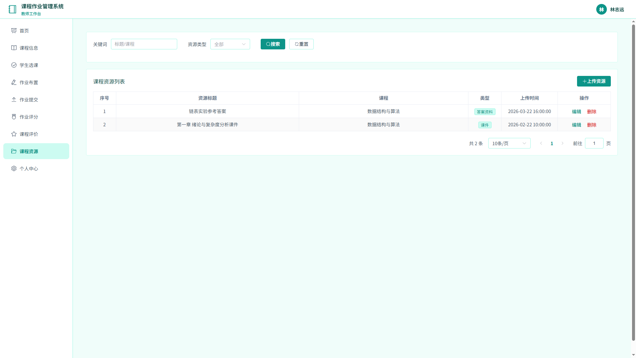Click 第一章 绪论与复杂度分析课件 title cell

point(207,125)
